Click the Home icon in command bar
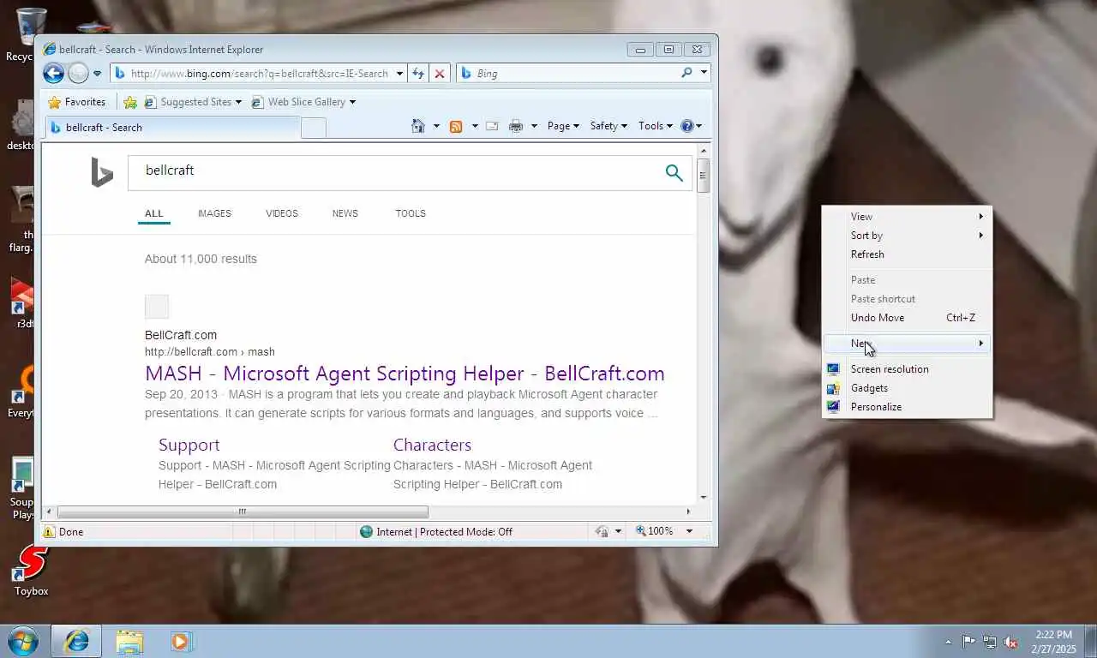1097x658 pixels. click(417, 126)
